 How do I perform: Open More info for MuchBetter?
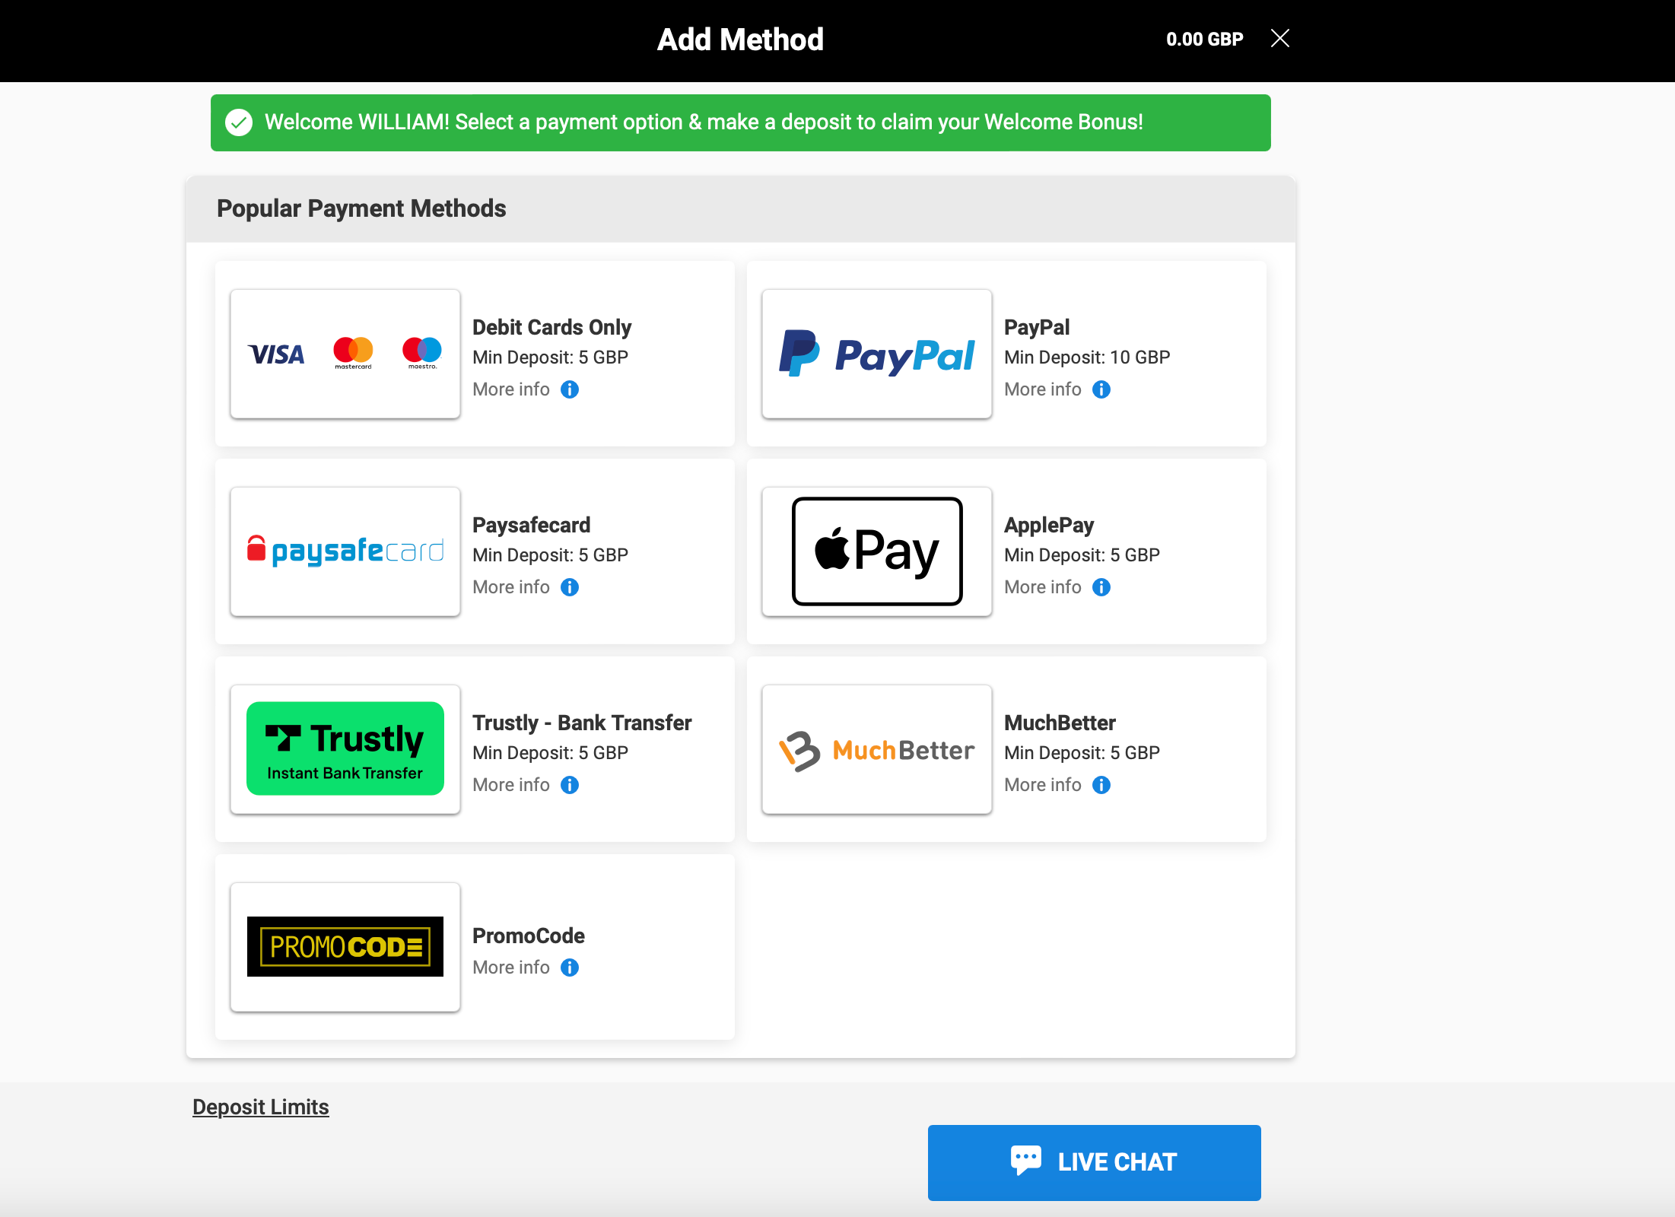(x=1043, y=785)
